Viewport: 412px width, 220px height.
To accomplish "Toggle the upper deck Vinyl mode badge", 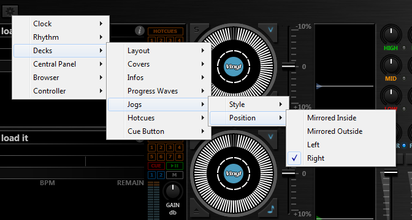I will 234,67.
